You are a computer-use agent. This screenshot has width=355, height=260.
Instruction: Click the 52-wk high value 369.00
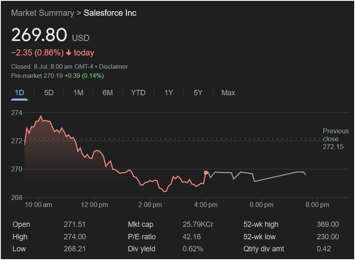pyautogui.click(x=328, y=224)
